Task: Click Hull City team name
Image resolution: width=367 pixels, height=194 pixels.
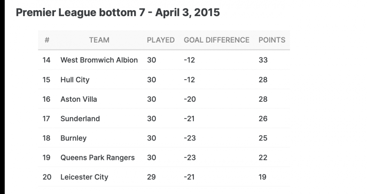Action: 75,80
